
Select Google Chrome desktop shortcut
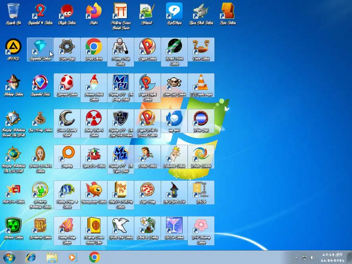[93, 49]
